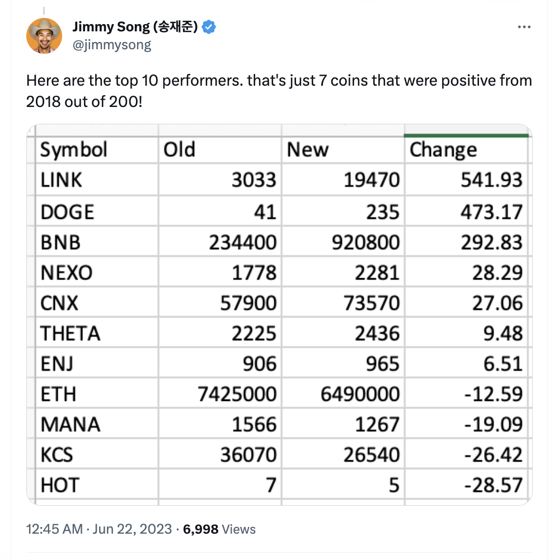554x560 pixels.
Task: Click the blue verified badge
Action: point(209,27)
